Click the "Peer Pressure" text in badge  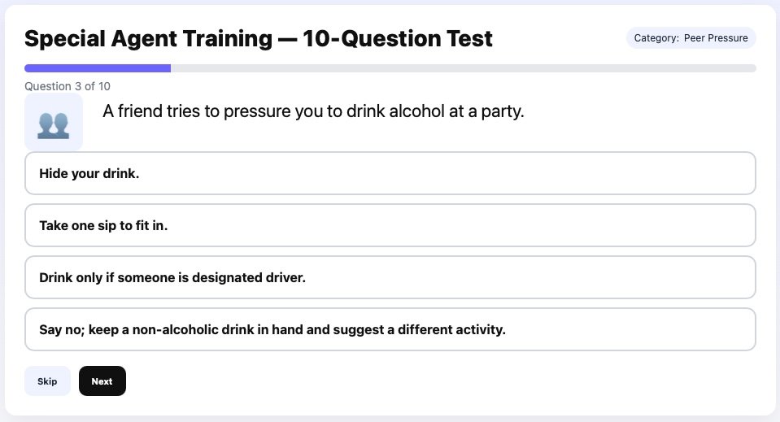tap(716, 38)
